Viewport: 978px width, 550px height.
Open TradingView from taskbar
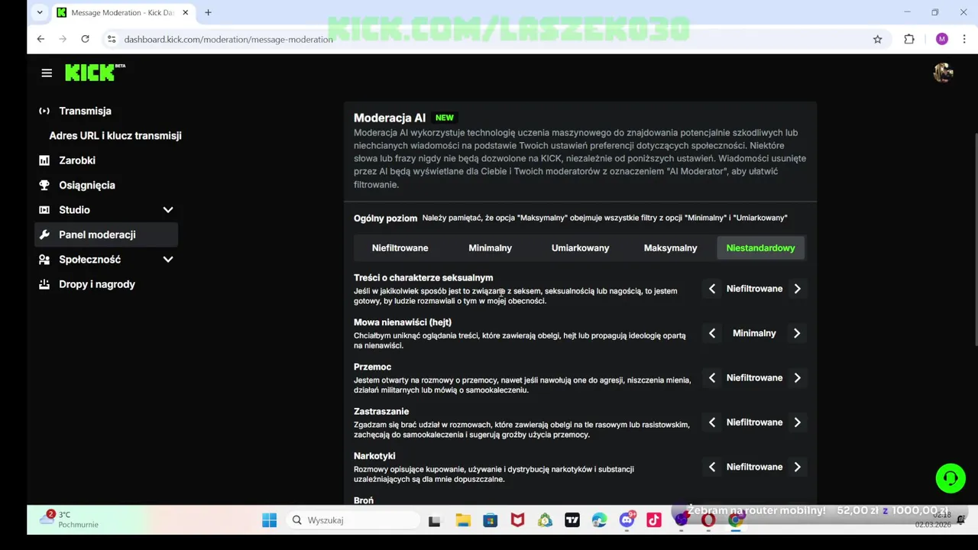pyautogui.click(x=572, y=520)
